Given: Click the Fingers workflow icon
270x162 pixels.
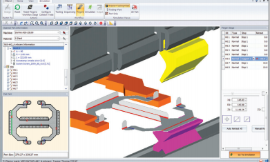Looking at the screenshot, I should point(80,8).
